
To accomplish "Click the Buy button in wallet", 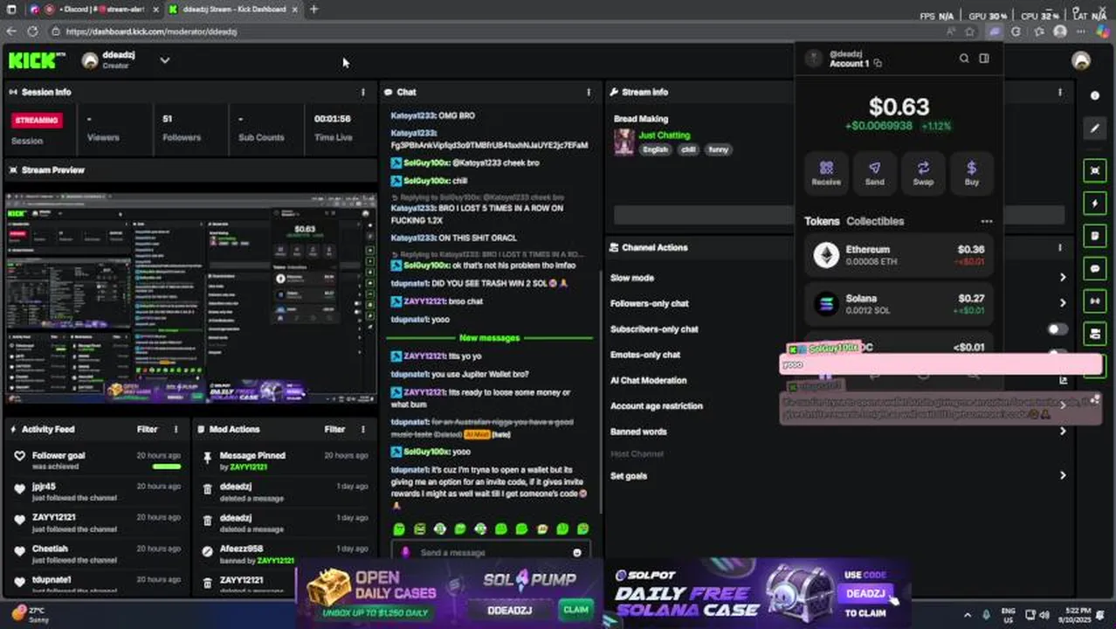I will (972, 172).
